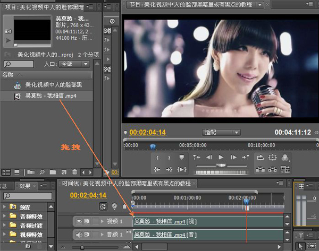Viewport: 319px width, 251px height.
Task: Expand the 音频特效 effects folder
Action: pos(4,216)
